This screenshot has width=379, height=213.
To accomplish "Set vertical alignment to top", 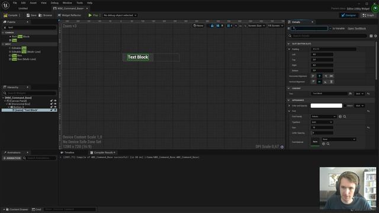I will click(313, 82).
